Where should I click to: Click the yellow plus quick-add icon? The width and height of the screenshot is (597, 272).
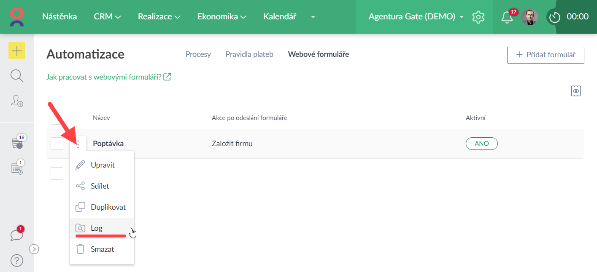point(17,51)
